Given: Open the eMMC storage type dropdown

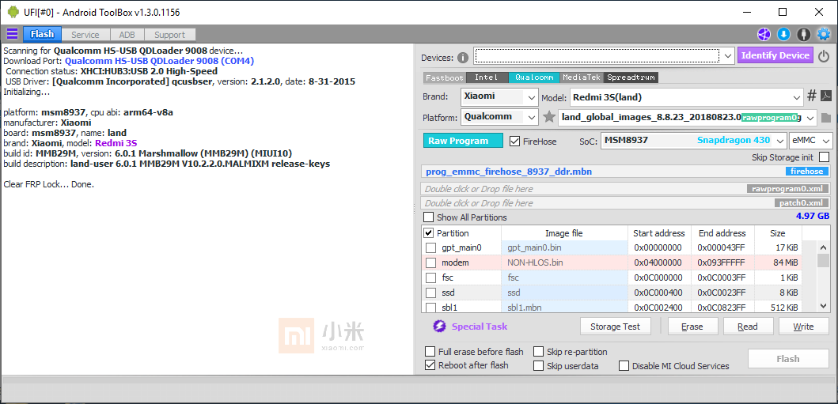Looking at the screenshot, I should [826, 141].
